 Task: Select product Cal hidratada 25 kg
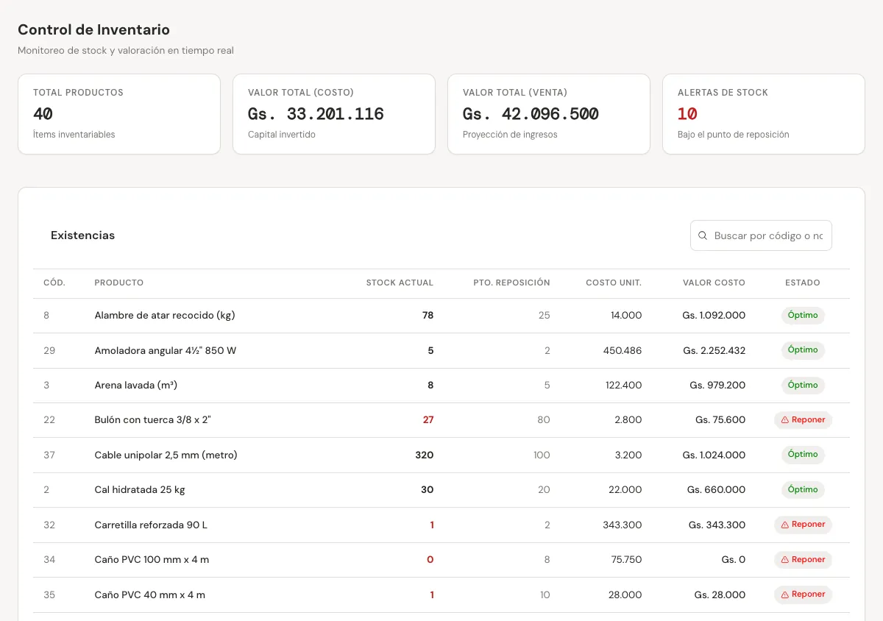click(140, 490)
